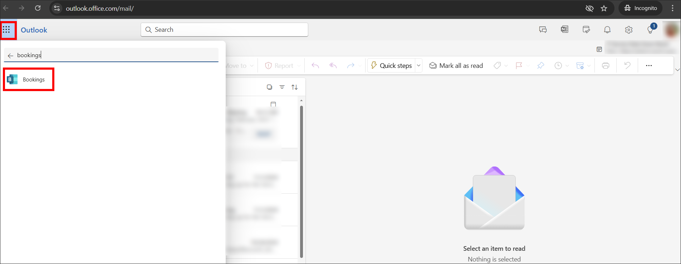Expand the Rules dropdown arrow
The height and width of the screenshot is (264, 681).
pos(589,66)
